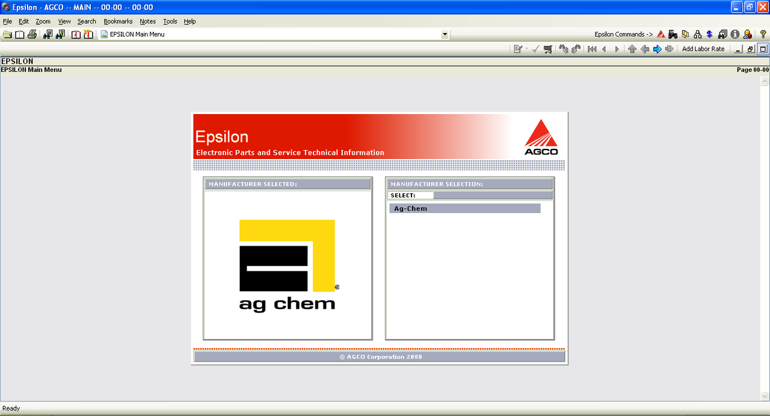The width and height of the screenshot is (770, 416).
Task: Click the find next binoculars icon
Action: pos(576,49)
